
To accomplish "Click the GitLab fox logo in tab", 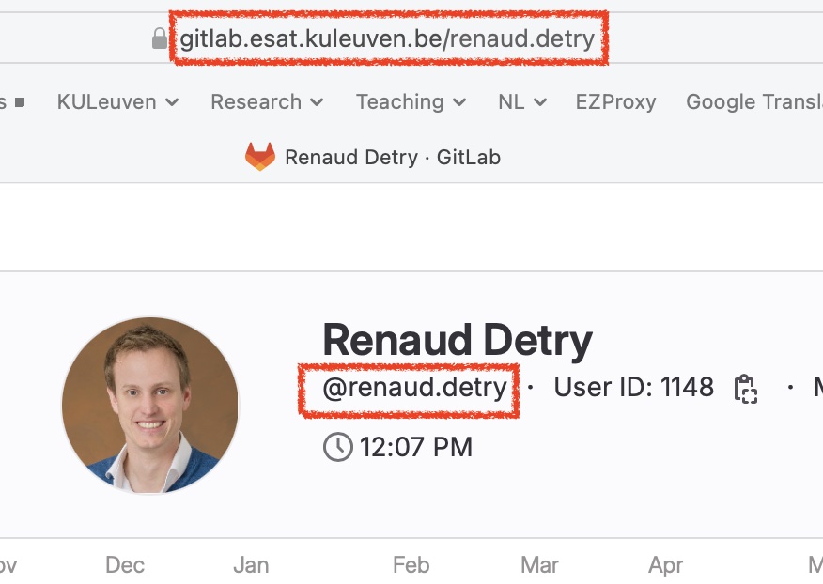I will click(x=260, y=157).
